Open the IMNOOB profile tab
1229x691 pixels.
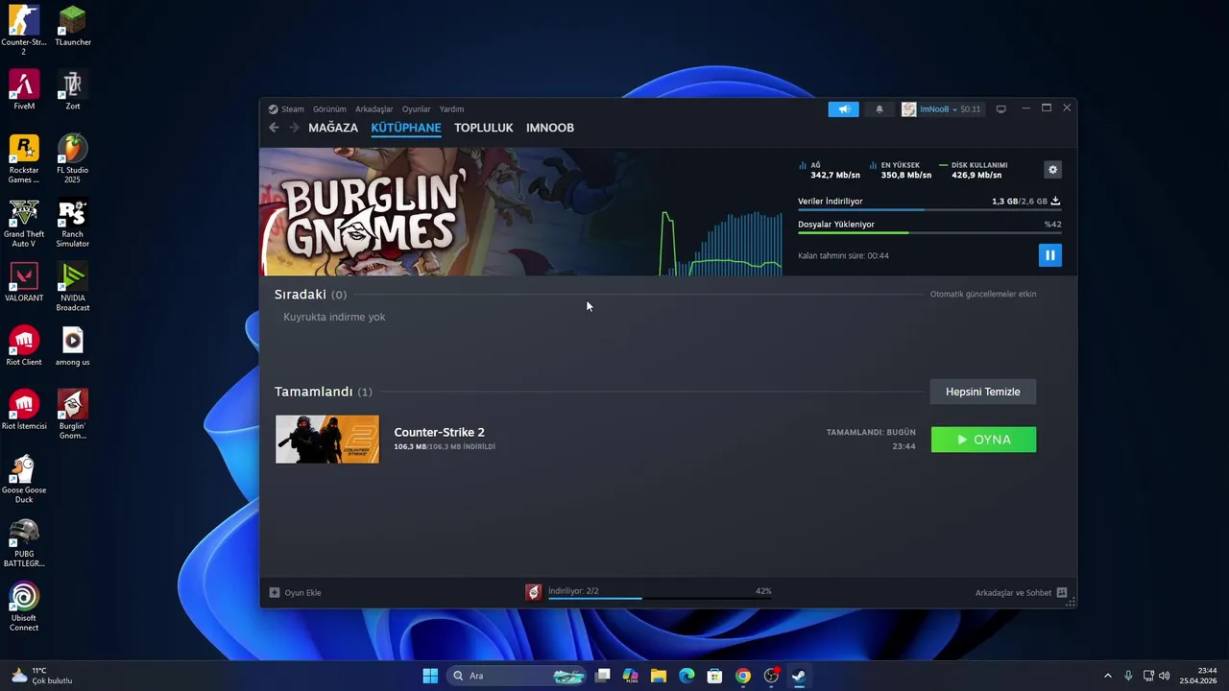point(550,128)
